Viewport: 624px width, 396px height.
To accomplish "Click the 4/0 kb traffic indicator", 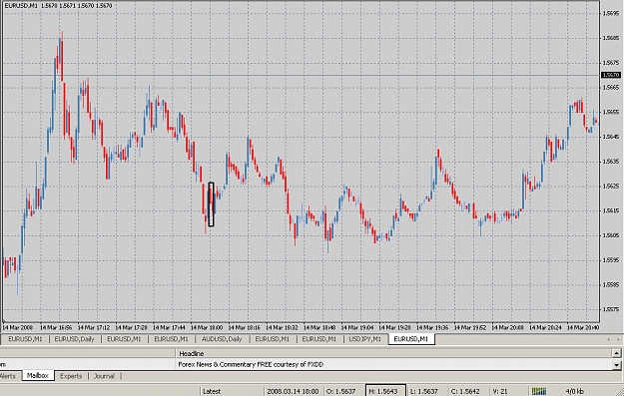I will [x=575, y=391].
